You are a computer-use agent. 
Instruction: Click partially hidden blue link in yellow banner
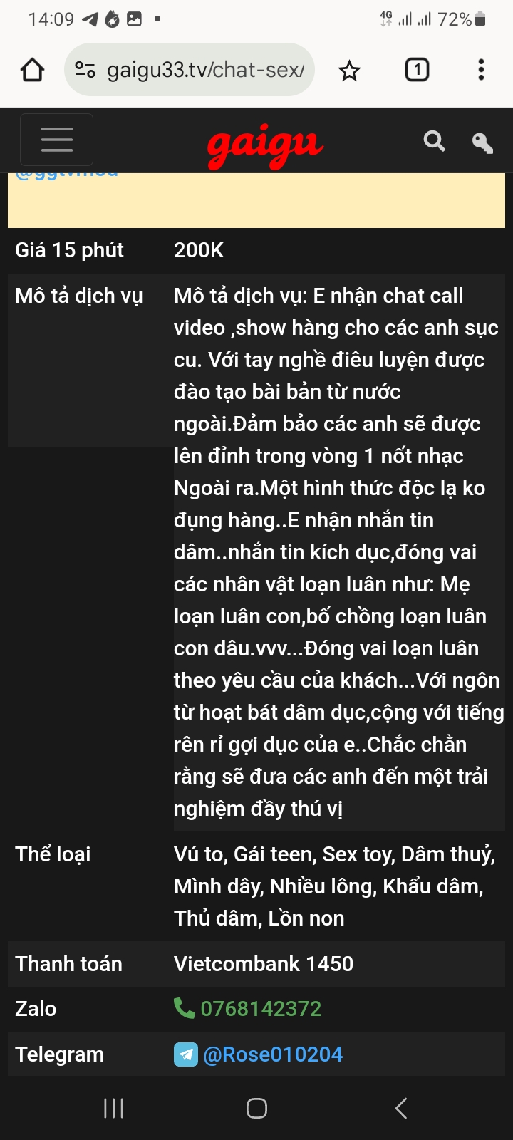66,174
